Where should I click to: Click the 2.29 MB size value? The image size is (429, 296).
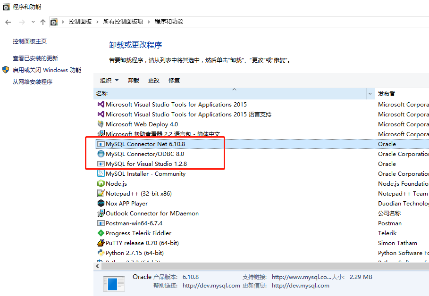coord(361,277)
